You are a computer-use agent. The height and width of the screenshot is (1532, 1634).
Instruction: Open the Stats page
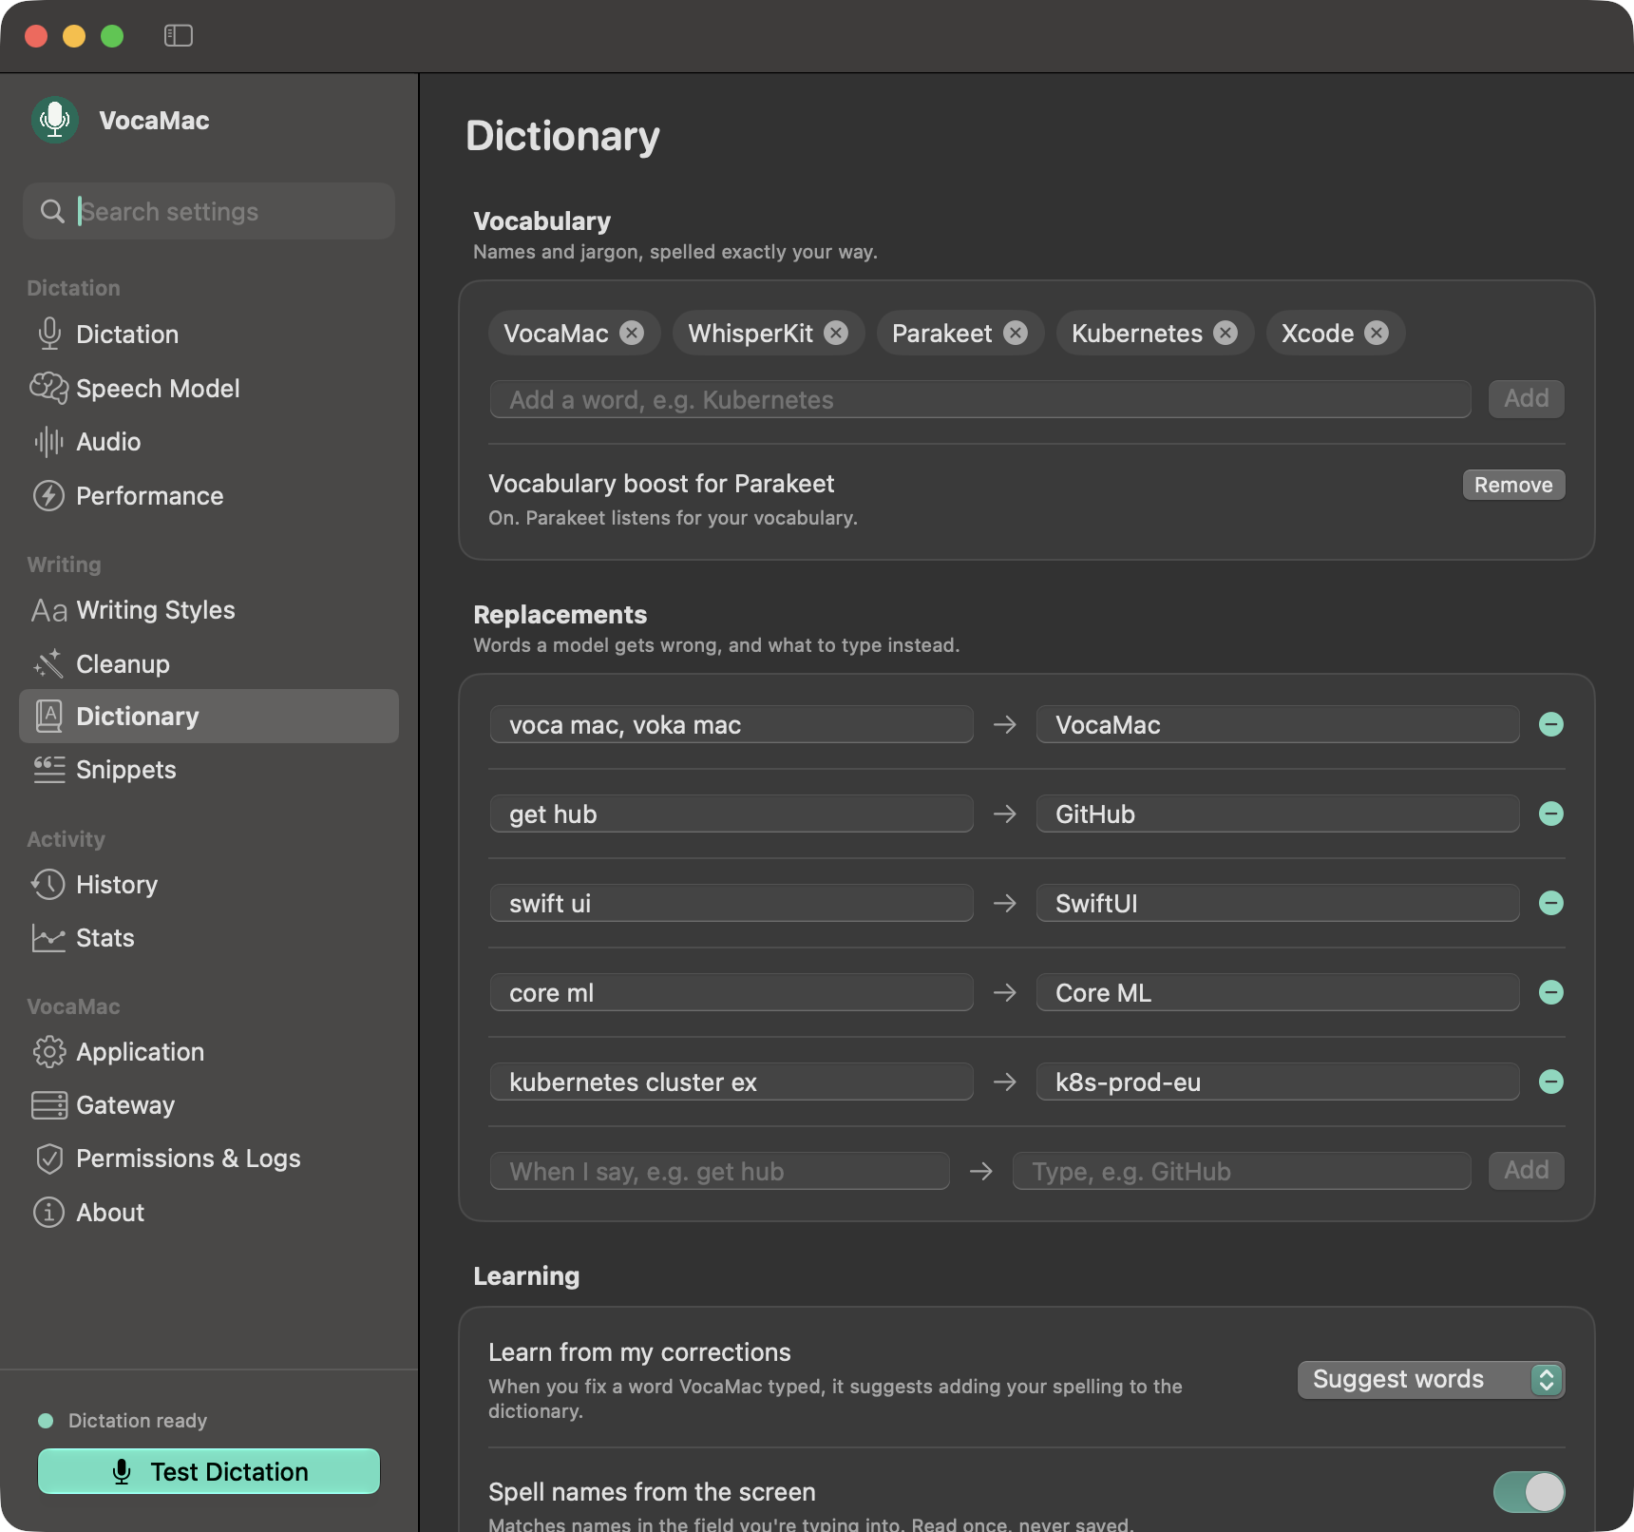pyautogui.click(x=209, y=938)
